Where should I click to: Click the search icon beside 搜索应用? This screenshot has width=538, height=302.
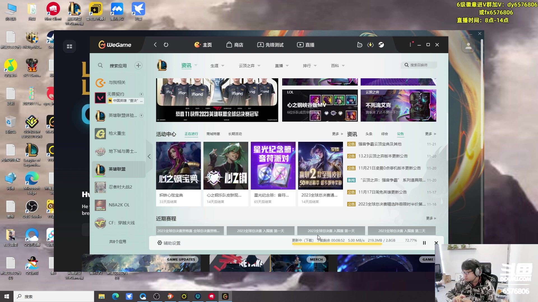[100, 65]
